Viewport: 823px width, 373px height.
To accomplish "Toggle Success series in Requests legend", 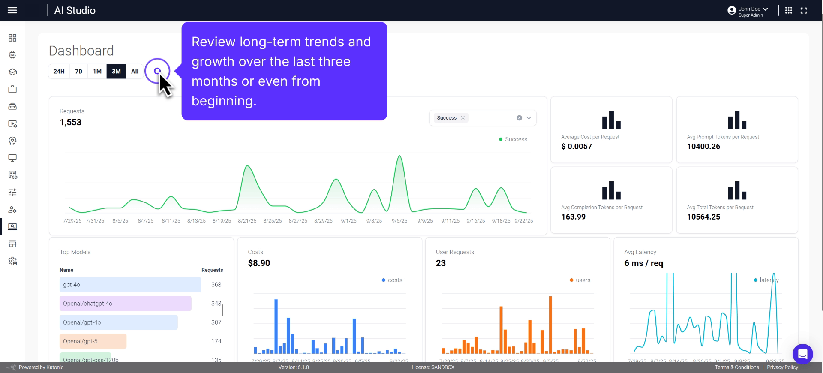I will coord(513,139).
